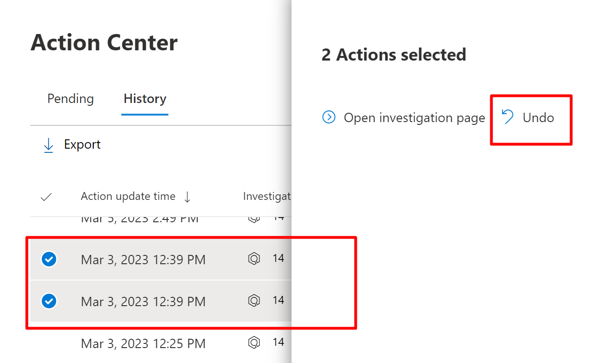Screen dimensions: 612x363
Task: Open investigation ID 14 in the 12:25 PM row
Action: 278,342
